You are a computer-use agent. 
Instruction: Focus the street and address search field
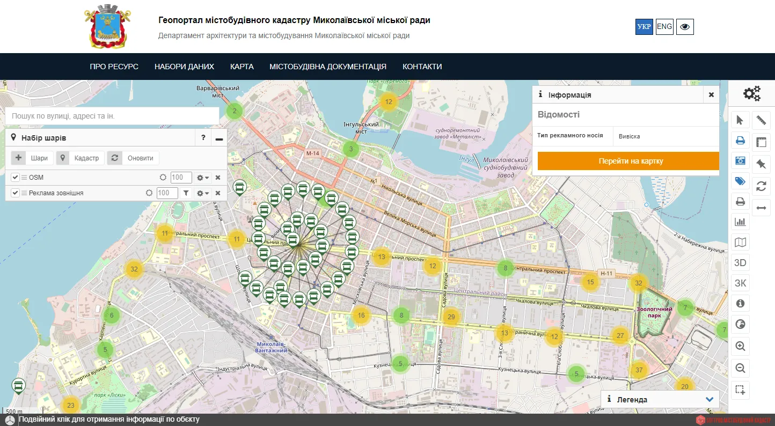coord(112,116)
